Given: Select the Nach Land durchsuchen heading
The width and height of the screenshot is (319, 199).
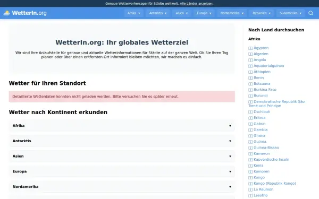Looking at the screenshot, I should [276, 30].
